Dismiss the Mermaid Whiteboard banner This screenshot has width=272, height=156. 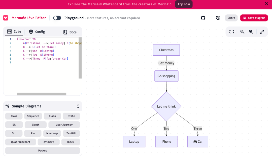point(266,4)
